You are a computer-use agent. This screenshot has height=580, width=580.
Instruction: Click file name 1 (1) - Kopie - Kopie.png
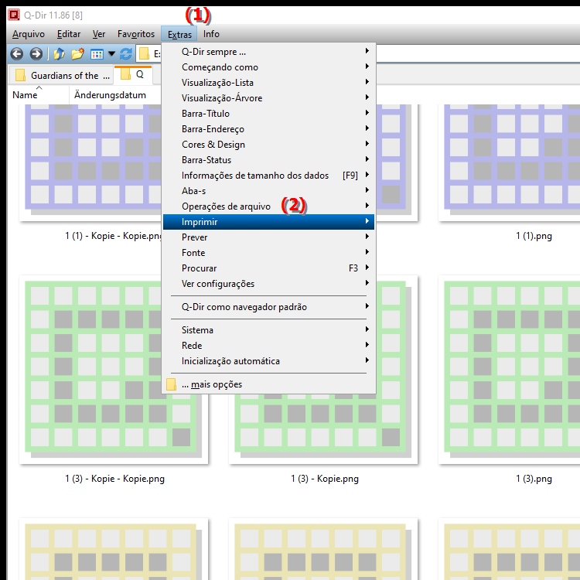(x=113, y=236)
